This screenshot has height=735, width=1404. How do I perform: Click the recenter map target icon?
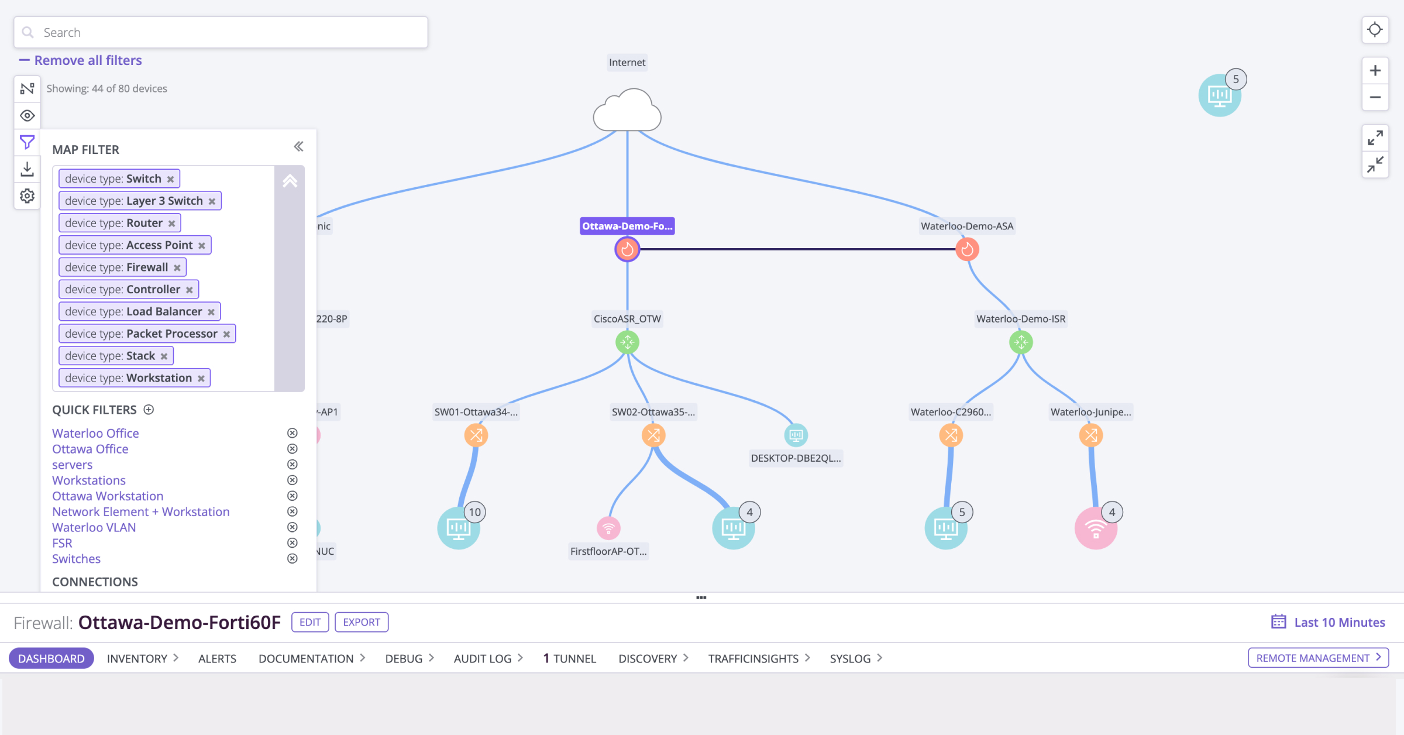click(x=1375, y=29)
